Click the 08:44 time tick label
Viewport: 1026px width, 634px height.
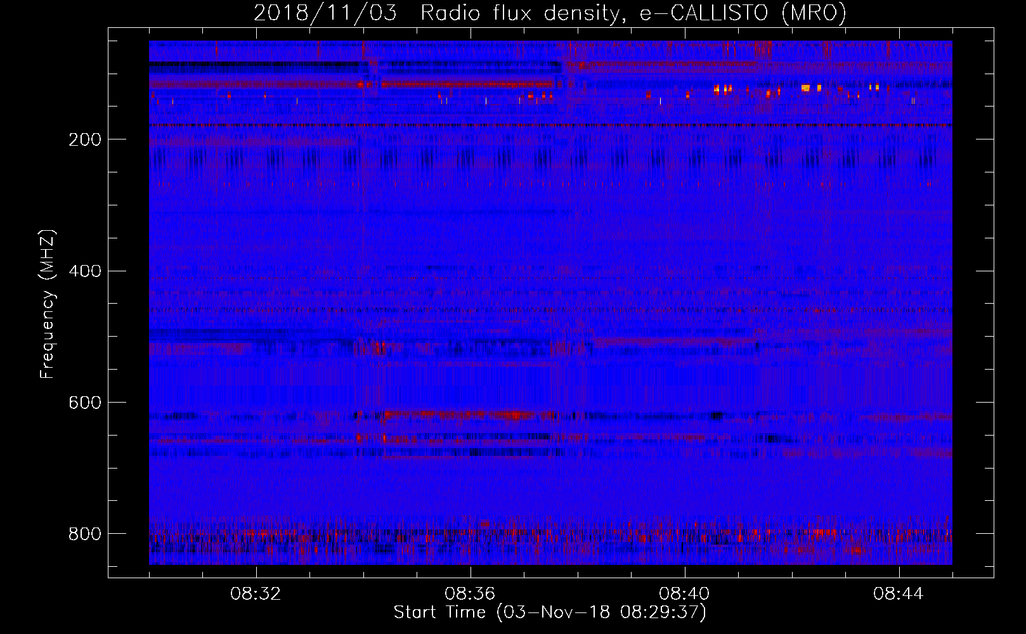coord(899,594)
